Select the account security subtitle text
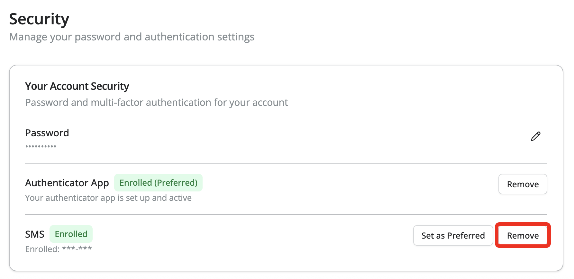This screenshot has width=574, height=279. click(x=156, y=102)
